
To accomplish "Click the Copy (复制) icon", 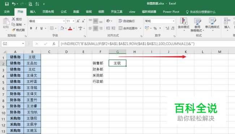I will point(13,24).
